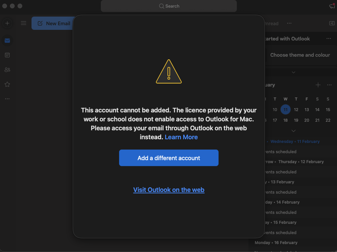
Task: Select date 12 in mini calendar
Action: [296, 109]
